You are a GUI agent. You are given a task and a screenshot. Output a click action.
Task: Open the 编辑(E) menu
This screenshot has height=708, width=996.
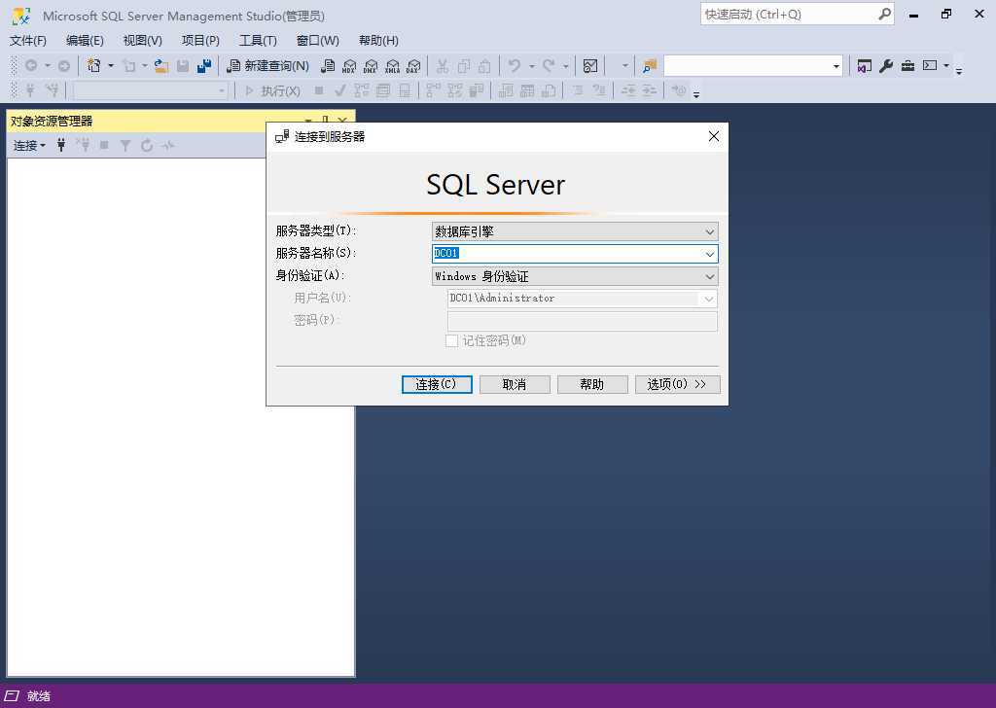(x=85, y=41)
